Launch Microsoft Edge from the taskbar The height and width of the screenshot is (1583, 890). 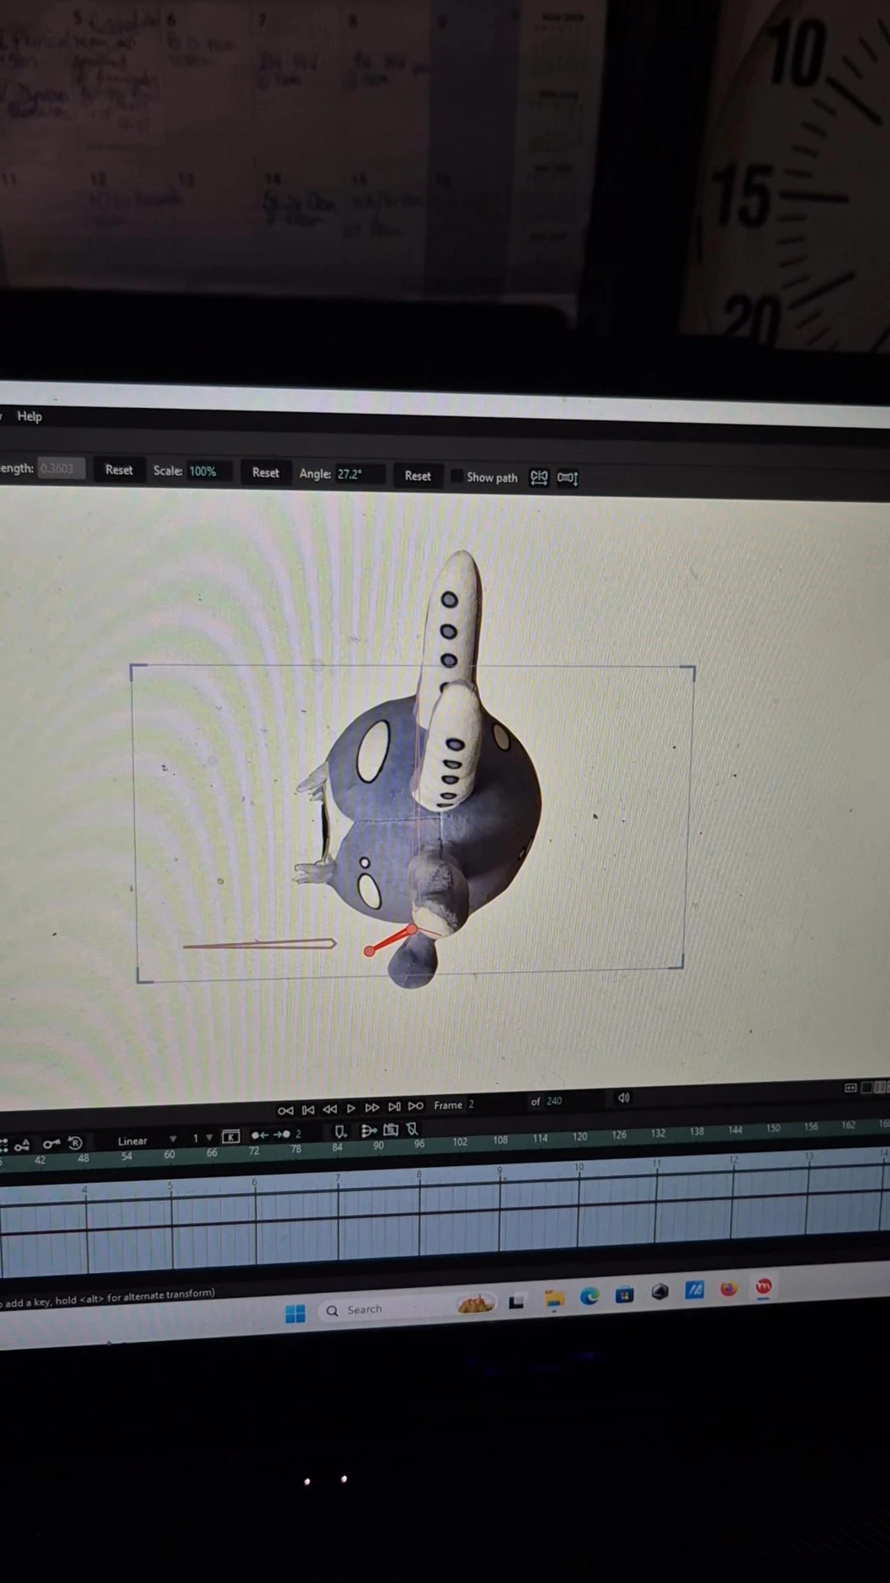(x=589, y=1297)
